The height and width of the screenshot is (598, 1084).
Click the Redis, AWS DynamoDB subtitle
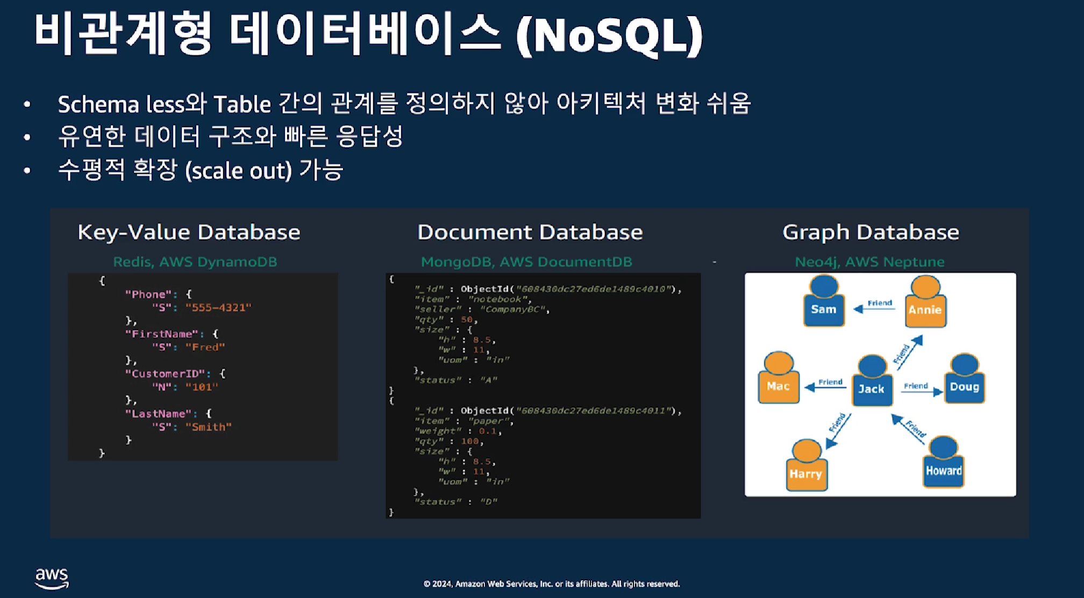point(195,262)
